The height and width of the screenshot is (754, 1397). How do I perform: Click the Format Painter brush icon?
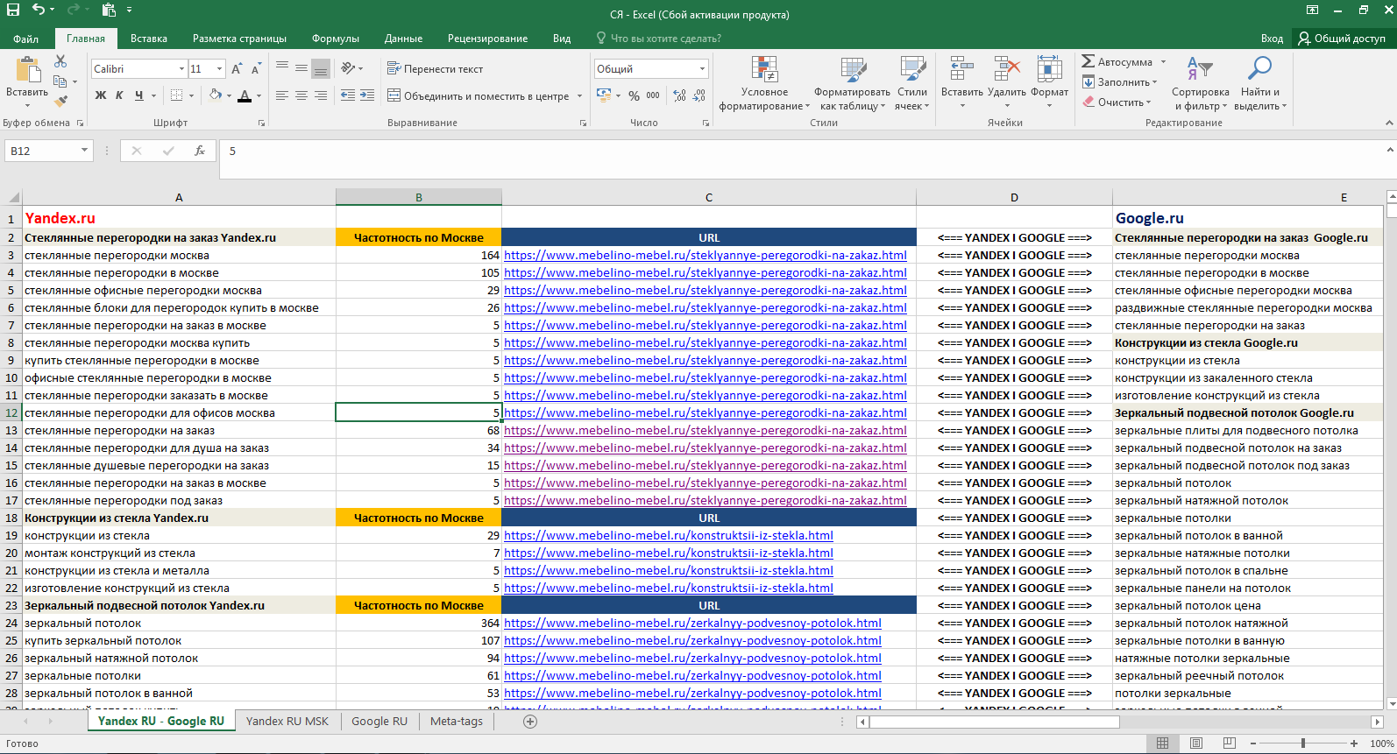coord(60,102)
